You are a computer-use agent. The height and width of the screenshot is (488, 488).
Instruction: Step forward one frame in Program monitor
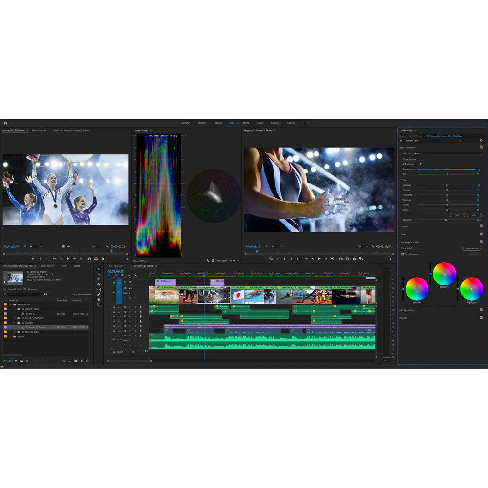tap(326, 259)
